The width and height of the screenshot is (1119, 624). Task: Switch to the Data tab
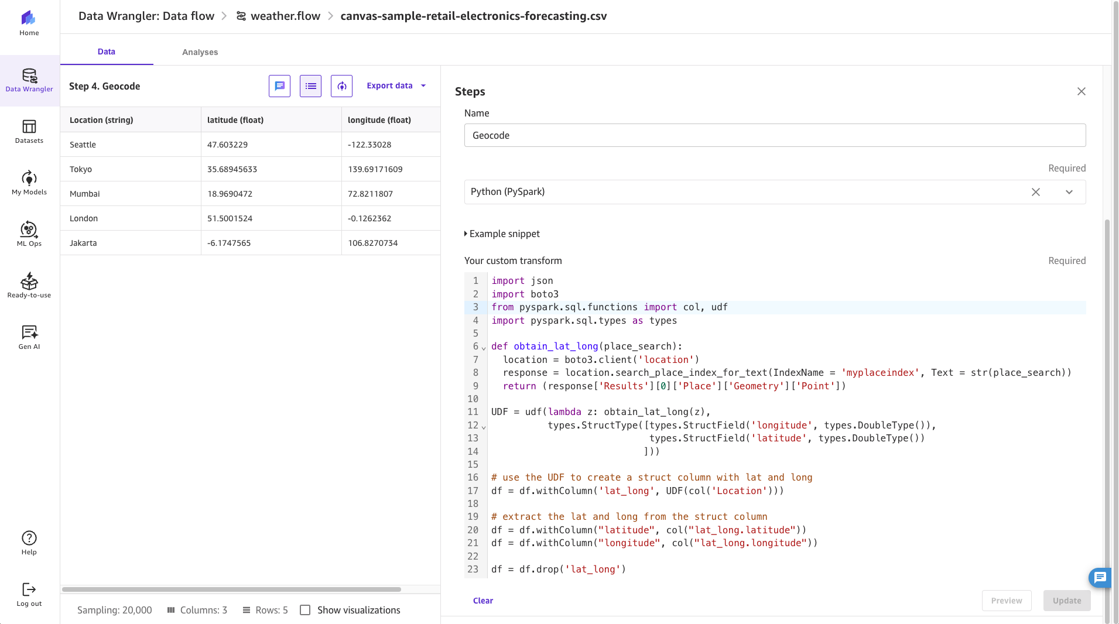(107, 52)
